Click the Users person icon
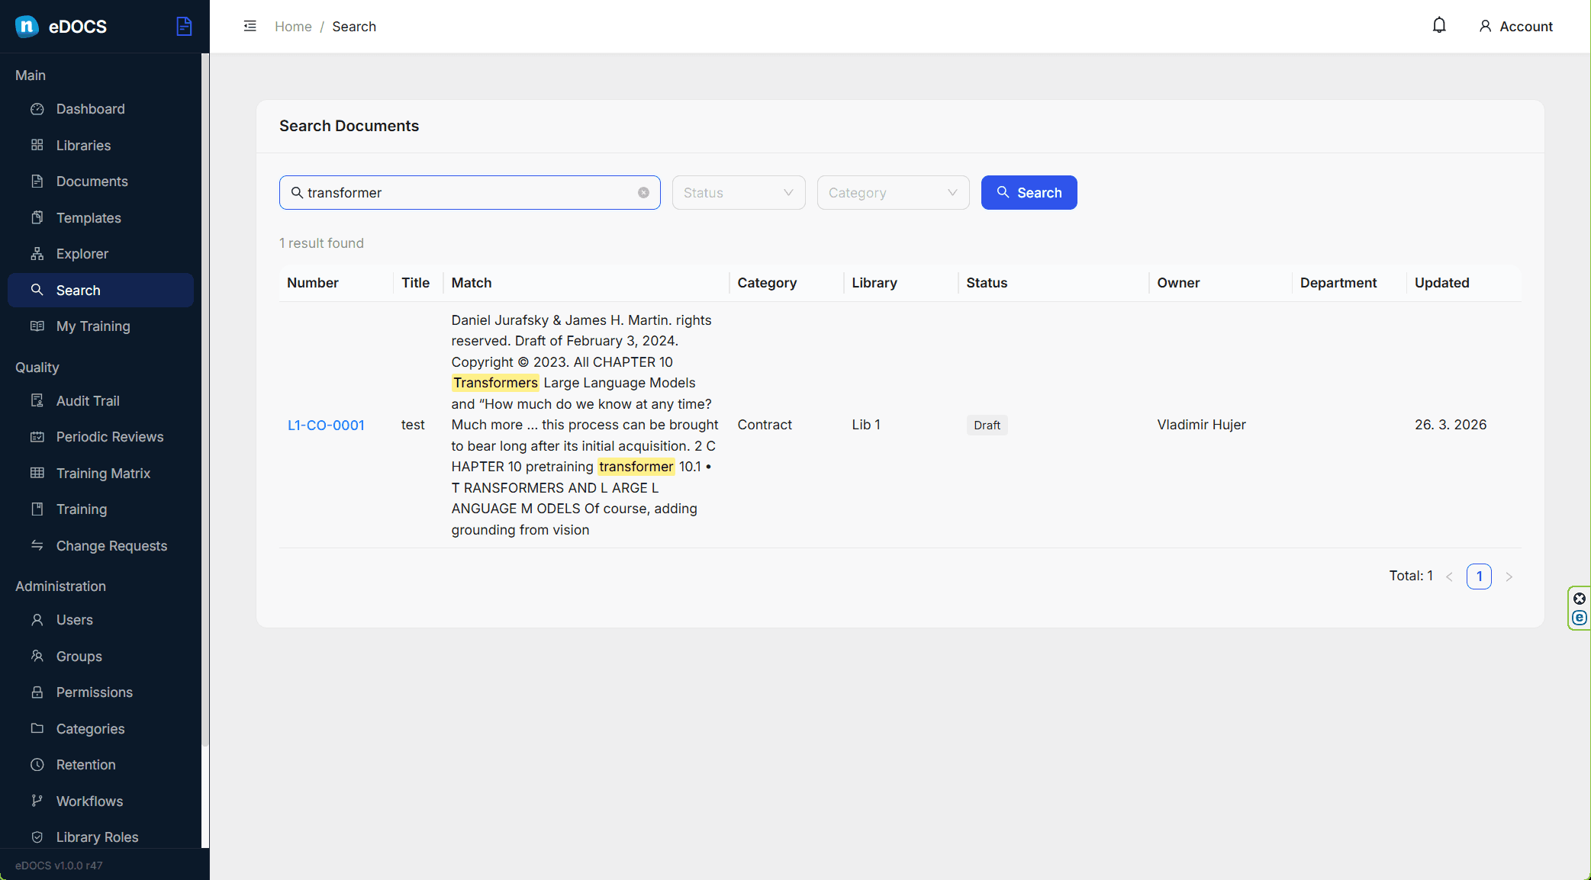Screen dimensions: 1591x880 (x=37, y=620)
